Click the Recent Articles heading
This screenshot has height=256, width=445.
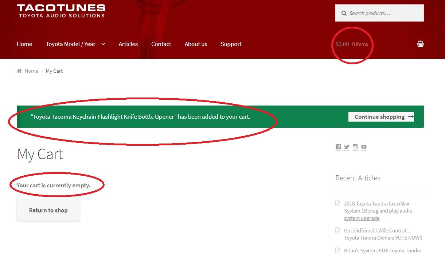pyautogui.click(x=358, y=178)
